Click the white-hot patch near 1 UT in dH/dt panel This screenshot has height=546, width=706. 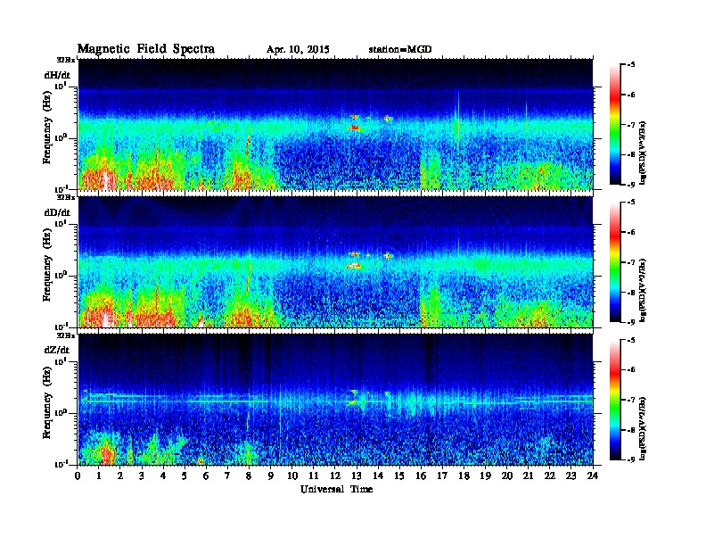(x=106, y=179)
